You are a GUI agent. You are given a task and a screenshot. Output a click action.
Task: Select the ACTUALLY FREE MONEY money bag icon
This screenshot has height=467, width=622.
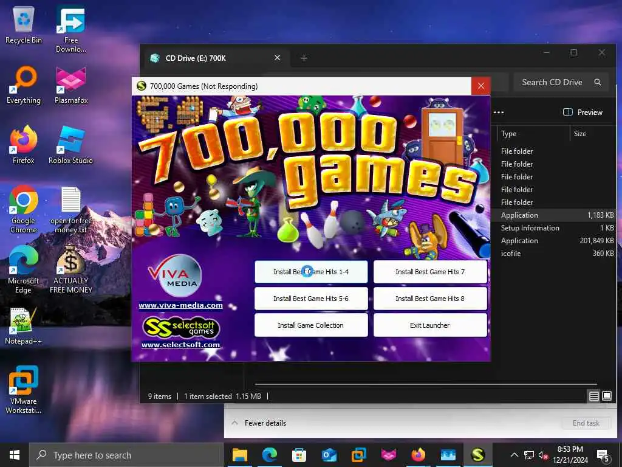70,269
